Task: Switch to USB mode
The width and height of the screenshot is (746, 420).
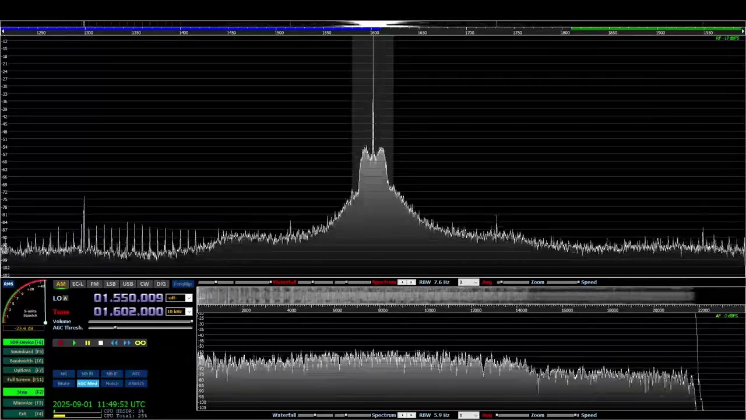Action: (128, 284)
